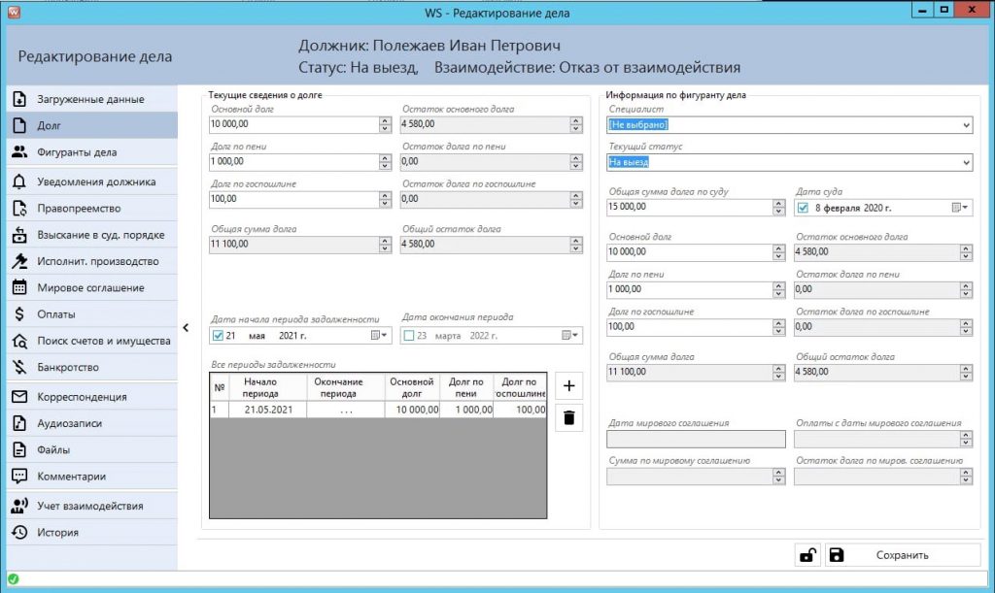
Task: Click the Сохранить button
Action: pos(903,555)
